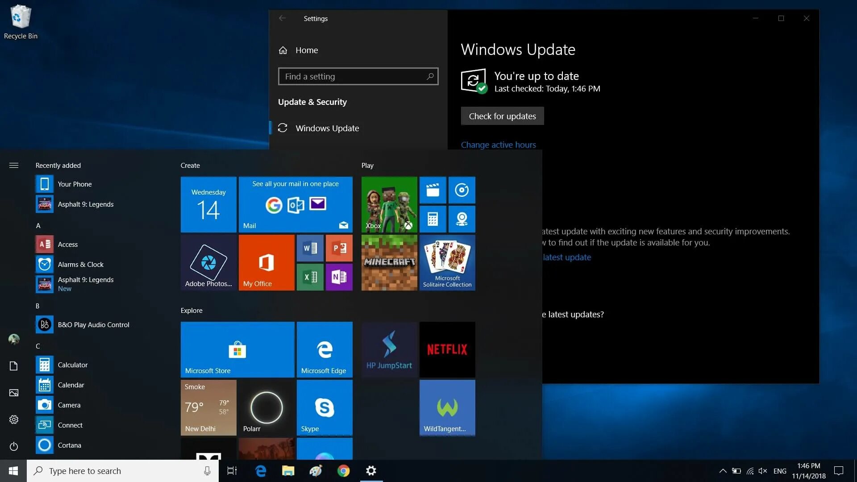Viewport: 857px width, 482px height.
Task: Open the Netflix tile
Action: pos(447,349)
